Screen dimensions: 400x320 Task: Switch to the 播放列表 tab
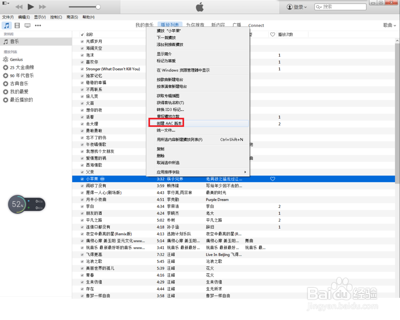tap(170, 25)
